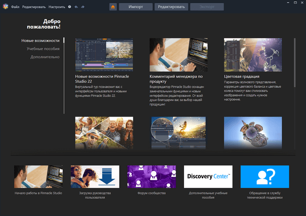Click the orange Home icon button
Image resolution: width=306 pixels, height=216 pixels.
pos(113,7)
